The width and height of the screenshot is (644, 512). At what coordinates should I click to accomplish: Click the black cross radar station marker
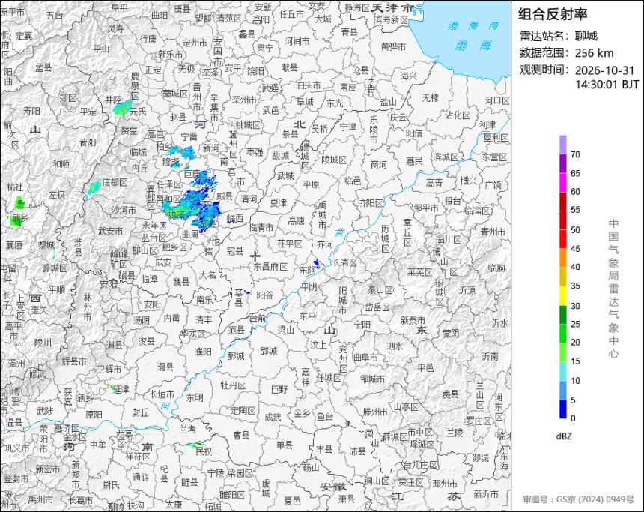pos(255,256)
